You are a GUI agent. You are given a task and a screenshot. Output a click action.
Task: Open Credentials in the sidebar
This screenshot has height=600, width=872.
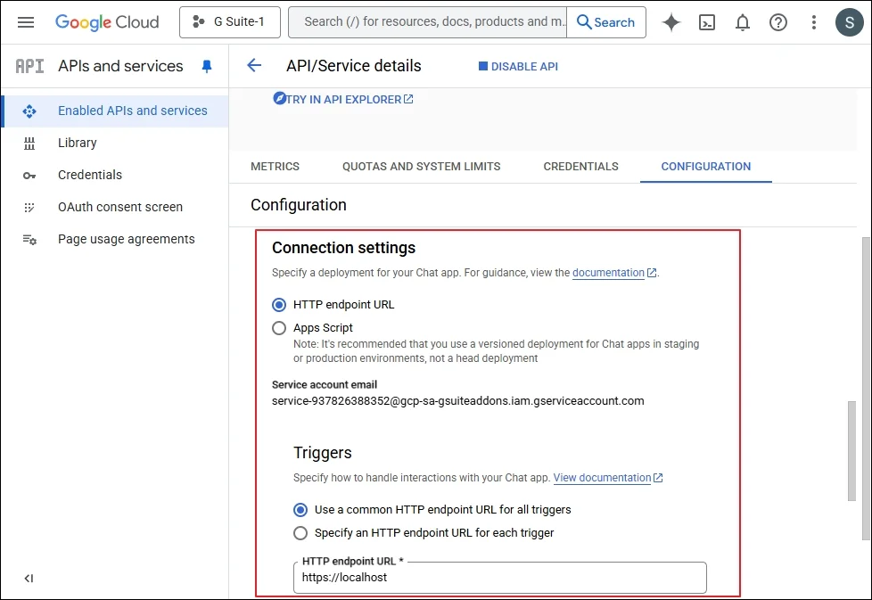[116, 176]
